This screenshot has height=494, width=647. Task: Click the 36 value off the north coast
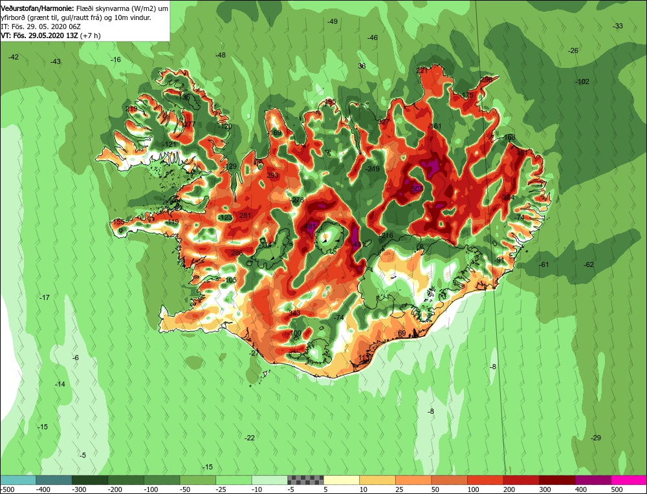click(x=362, y=66)
